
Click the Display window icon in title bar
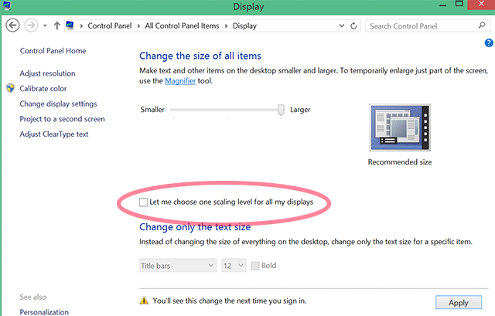pos(7,5)
